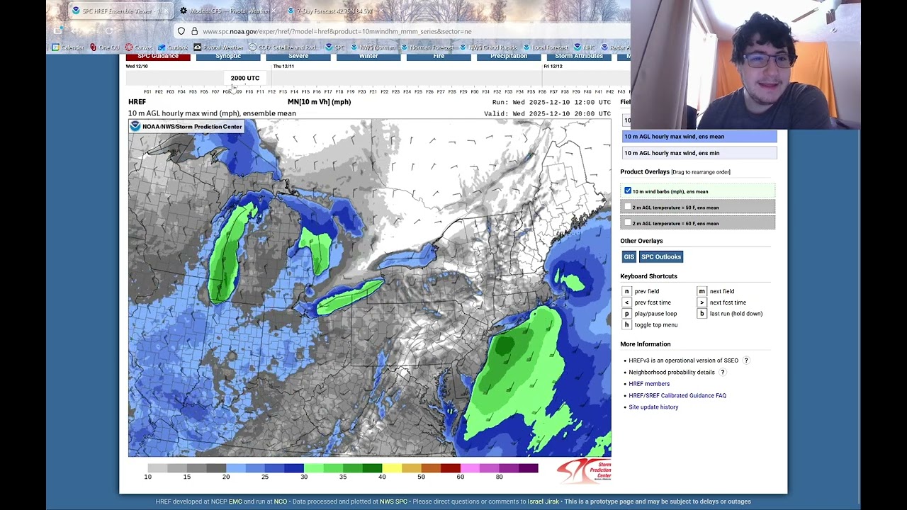907x510 pixels.
Task: Open the SPC Guidance menu
Action: tap(158, 57)
